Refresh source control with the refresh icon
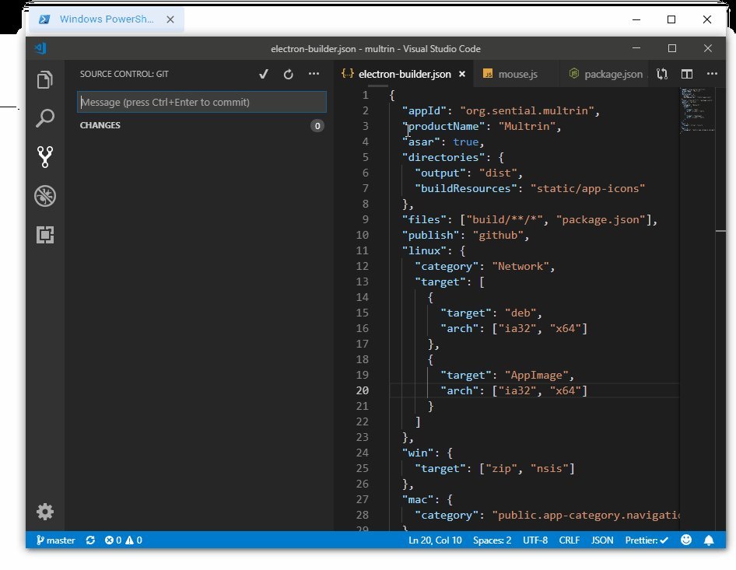The height and width of the screenshot is (570, 736). coord(289,74)
